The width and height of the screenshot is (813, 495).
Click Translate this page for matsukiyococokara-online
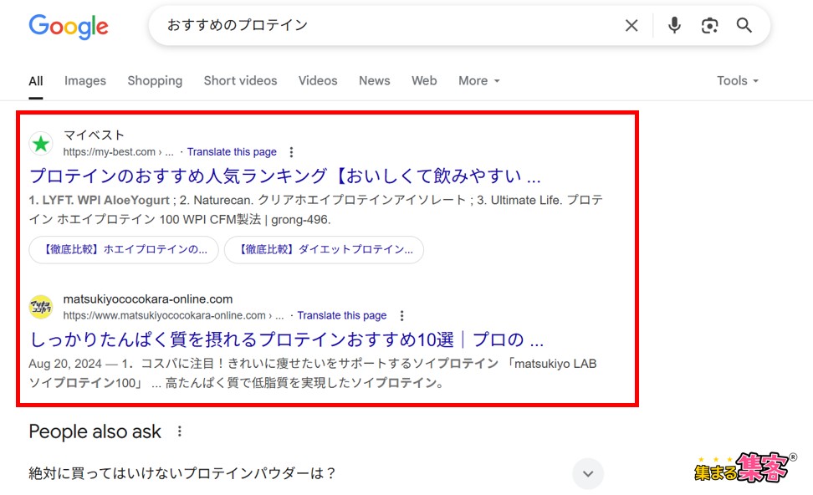click(x=342, y=315)
